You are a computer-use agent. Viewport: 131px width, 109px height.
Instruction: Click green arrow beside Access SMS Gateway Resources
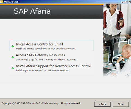(x=13, y=57)
